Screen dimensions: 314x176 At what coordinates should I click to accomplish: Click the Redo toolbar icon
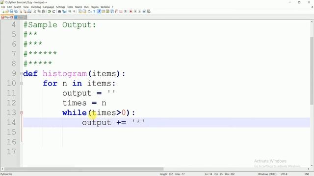[53, 11]
